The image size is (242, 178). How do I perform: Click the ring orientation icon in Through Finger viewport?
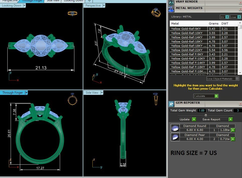tap(72, 99)
